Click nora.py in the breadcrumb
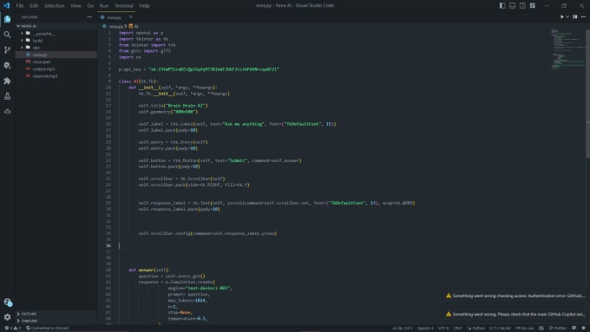 115,26
